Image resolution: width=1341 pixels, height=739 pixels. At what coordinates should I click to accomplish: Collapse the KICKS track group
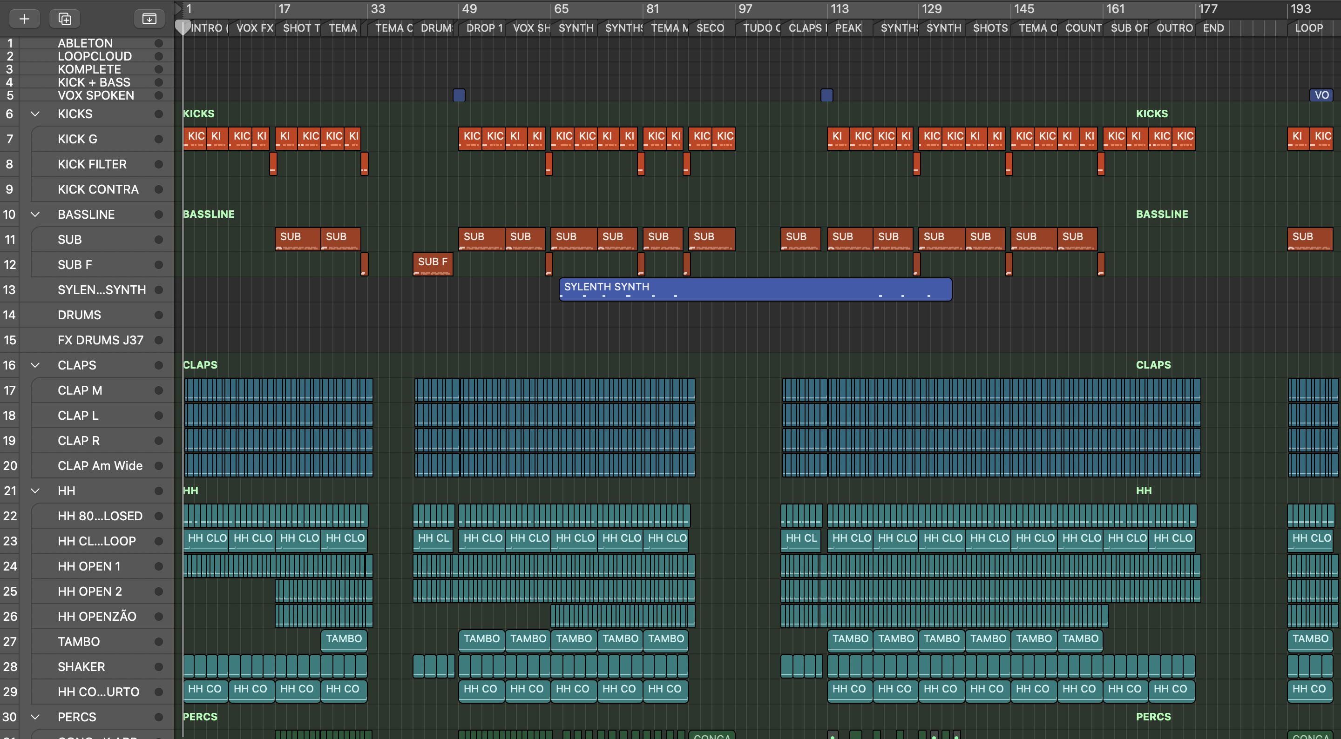pyautogui.click(x=35, y=114)
